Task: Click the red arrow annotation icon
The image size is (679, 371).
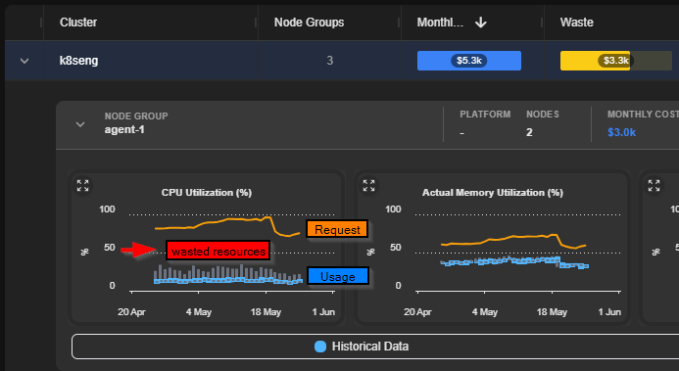Action: click(138, 250)
